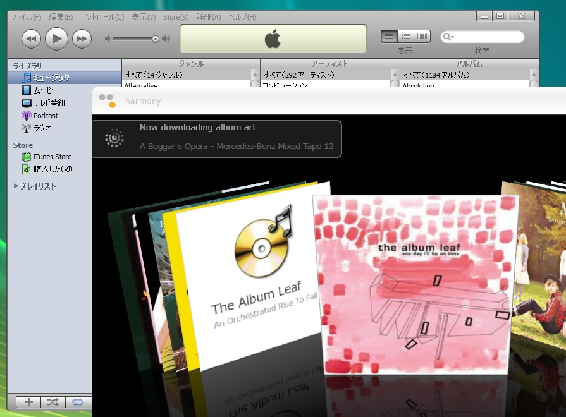566x417 pixels.
Task: Open the ファイル(F) menu
Action: click(x=26, y=17)
